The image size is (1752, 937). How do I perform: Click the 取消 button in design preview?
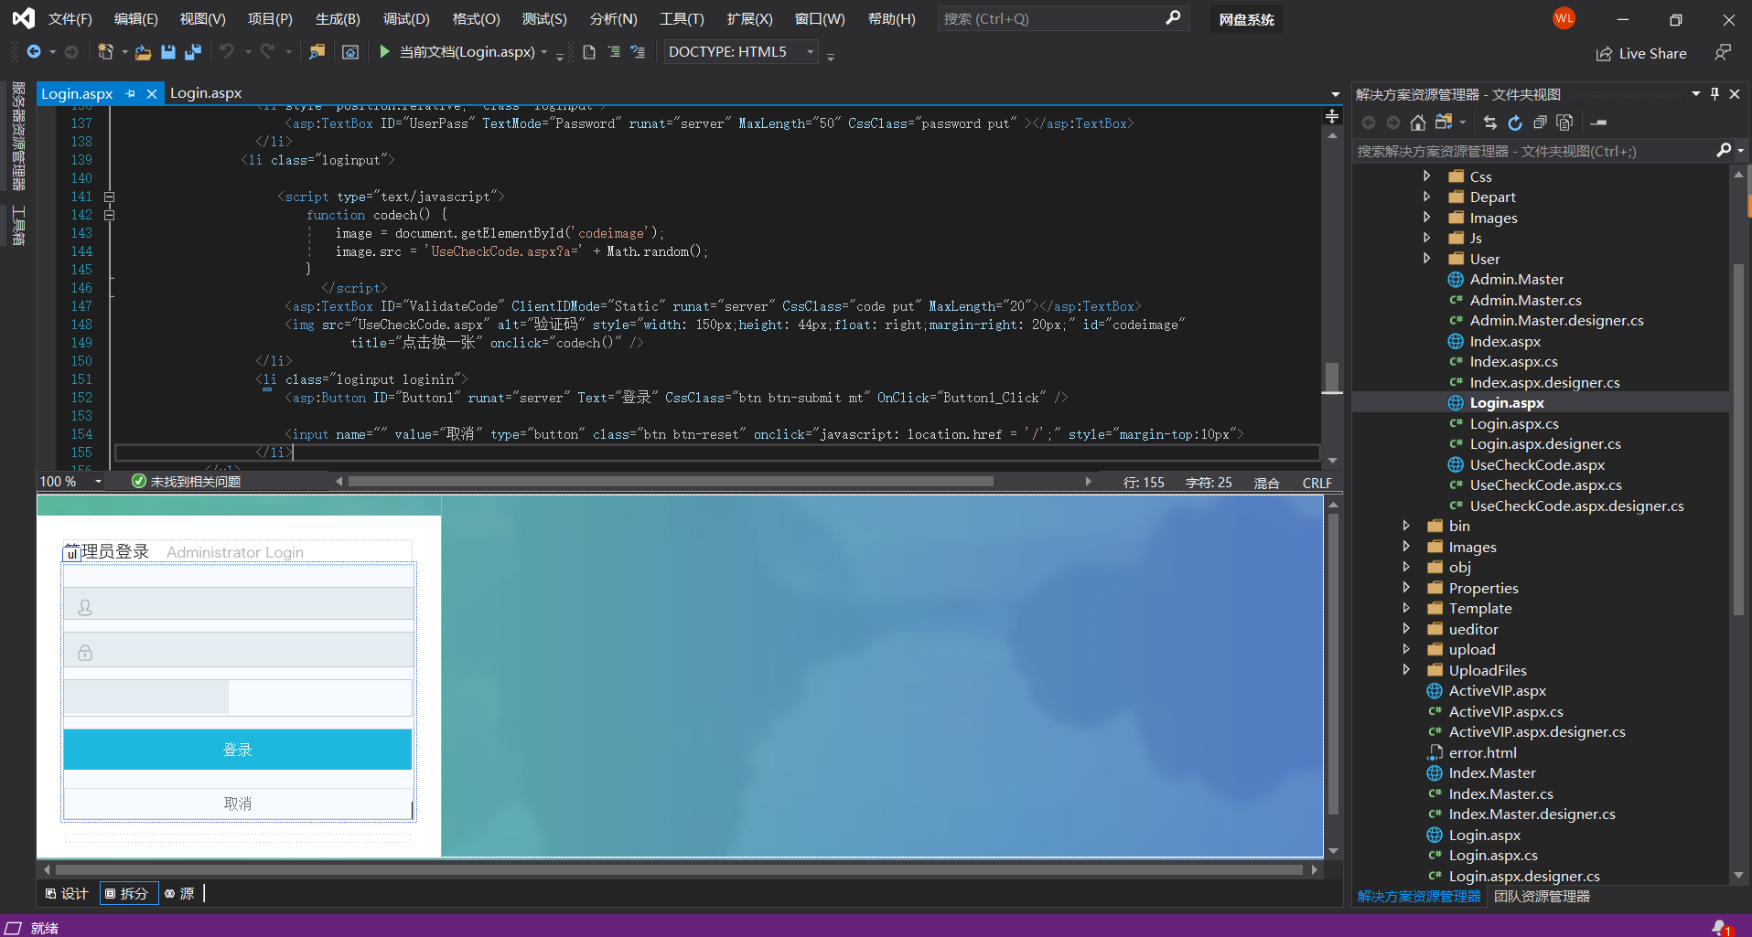click(237, 804)
